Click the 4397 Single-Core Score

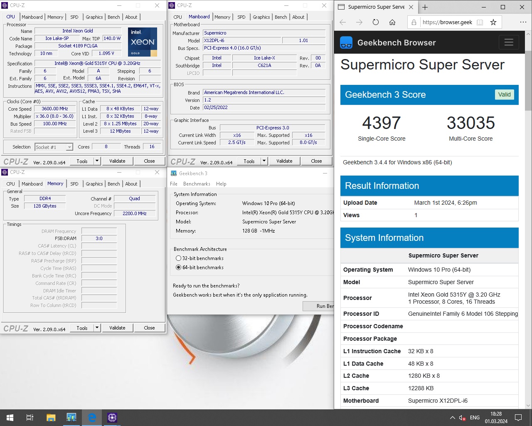(x=382, y=123)
